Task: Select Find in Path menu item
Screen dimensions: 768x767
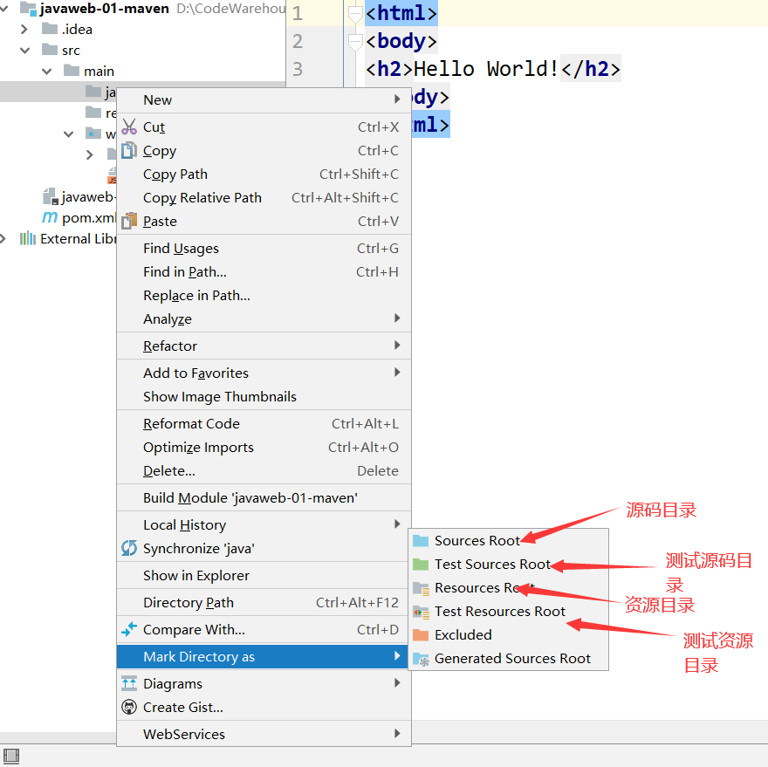Action: (x=264, y=272)
